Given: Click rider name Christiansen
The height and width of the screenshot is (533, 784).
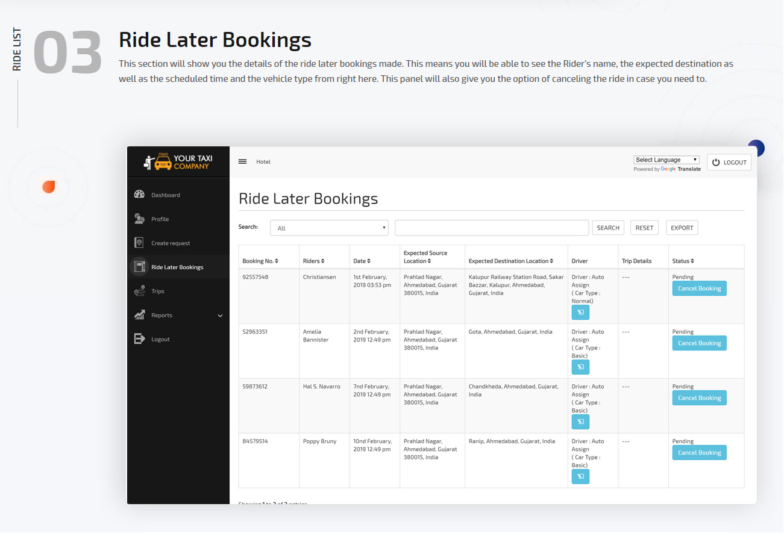Looking at the screenshot, I should [319, 277].
